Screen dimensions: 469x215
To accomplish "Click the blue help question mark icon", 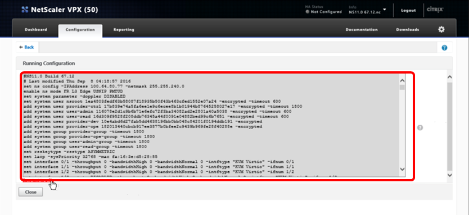I will click(x=444, y=48).
